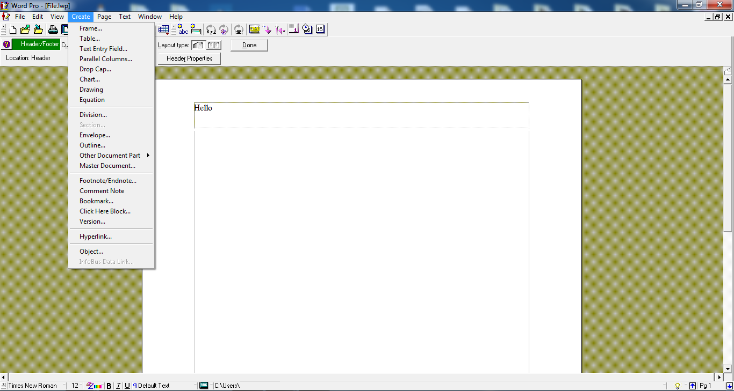734x391 pixels.
Task: Click the light bulb icon in status bar
Action: pyautogui.click(x=677, y=386)
